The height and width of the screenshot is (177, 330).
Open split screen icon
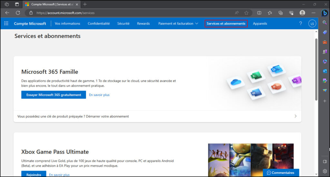point(259,13)
